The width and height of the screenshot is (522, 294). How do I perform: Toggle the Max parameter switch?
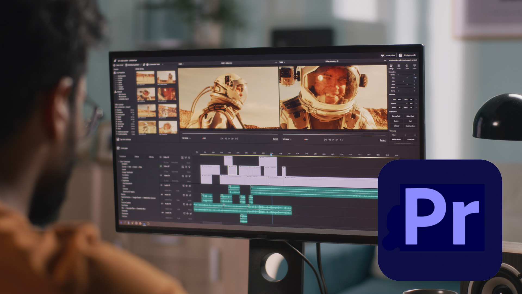click(x=415, y=78)
